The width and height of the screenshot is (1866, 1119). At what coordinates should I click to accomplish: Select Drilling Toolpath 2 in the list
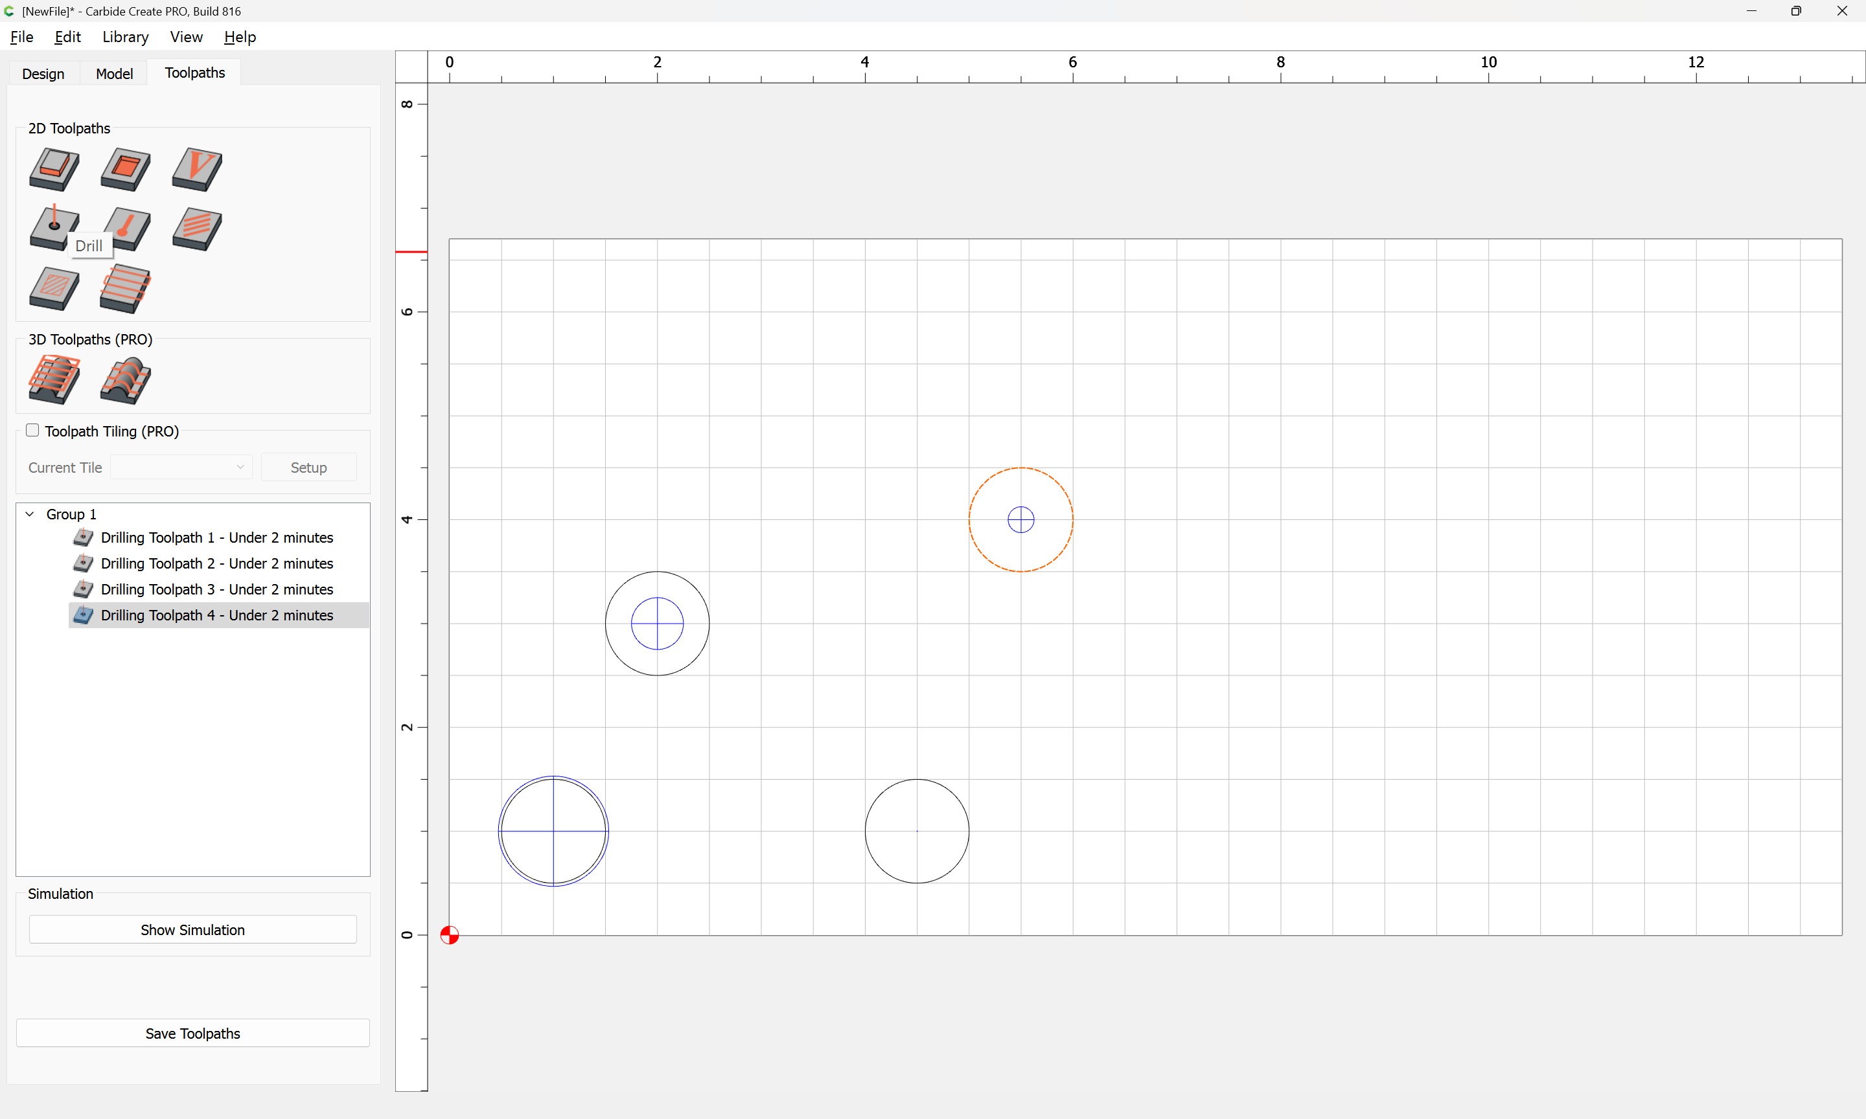(x=216, y=563)
